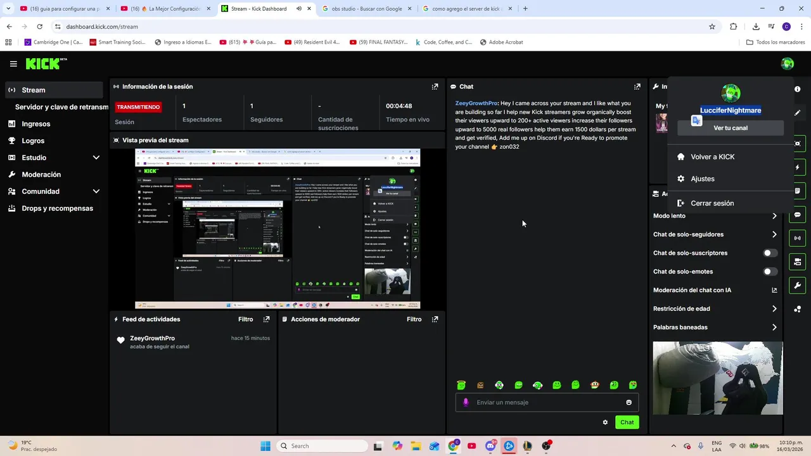
Task: Open File Explorer from the taskbar
Action: (416, 446)
